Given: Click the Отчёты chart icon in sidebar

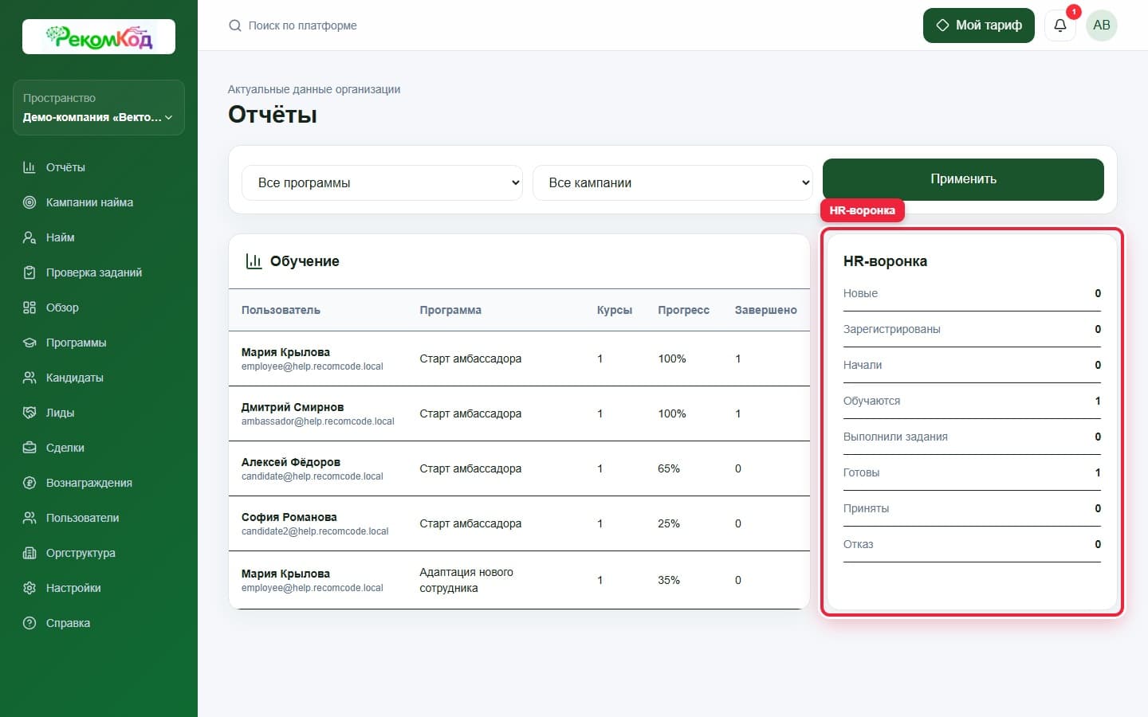Looking at the screenshot, I should point(29,167).
